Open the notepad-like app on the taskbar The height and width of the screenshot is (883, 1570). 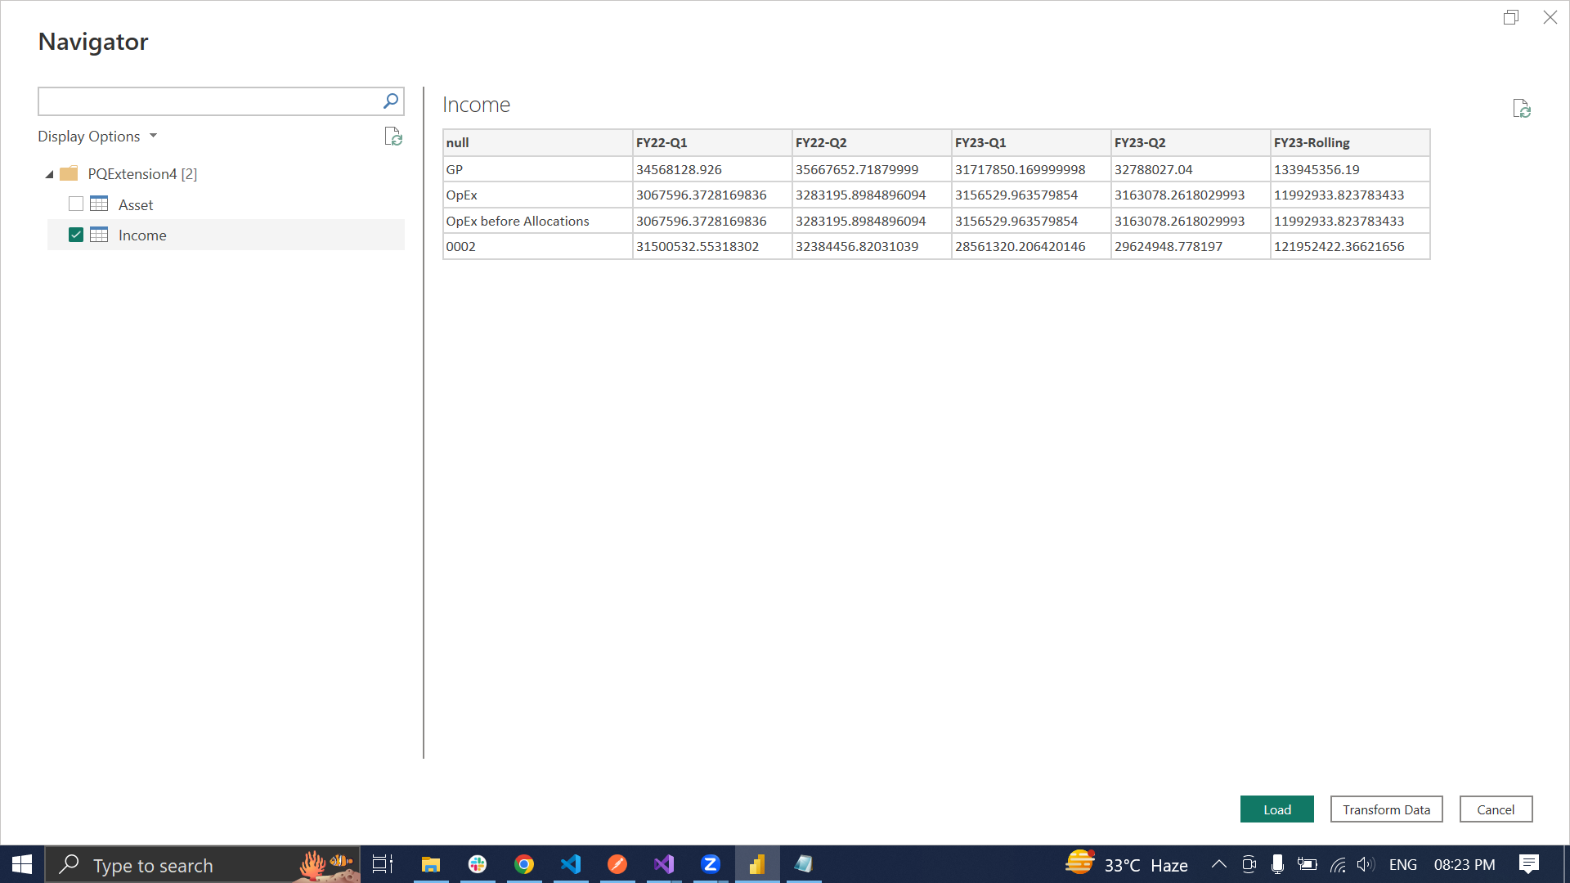coord(804,864)
